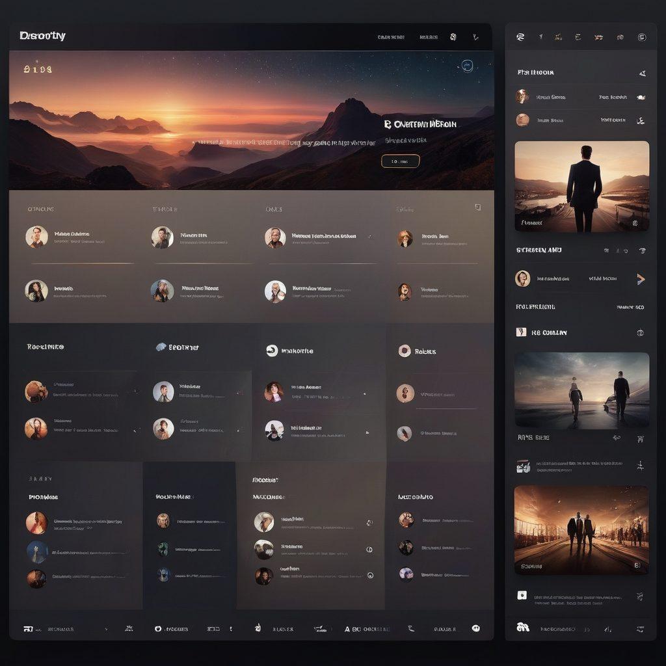Click the cloud icon beside the second category heading

pos(161,347)
